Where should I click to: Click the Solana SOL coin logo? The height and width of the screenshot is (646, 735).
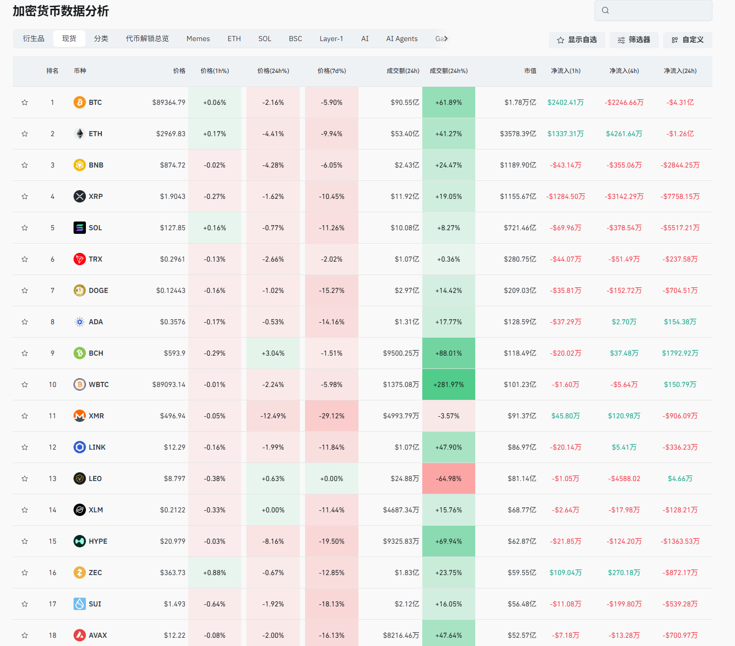pyautogui.click(x=79, y=228)
